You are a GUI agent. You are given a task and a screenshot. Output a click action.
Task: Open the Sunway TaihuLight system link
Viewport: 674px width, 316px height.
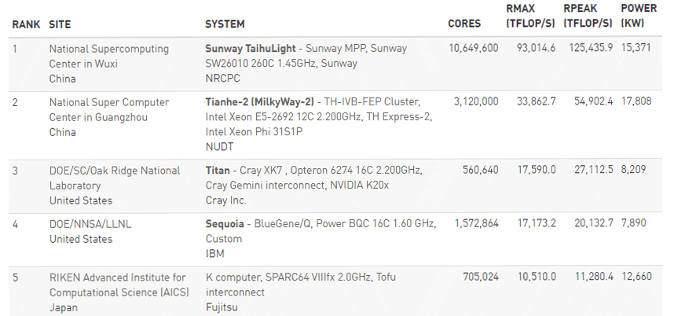click(251, 49)
